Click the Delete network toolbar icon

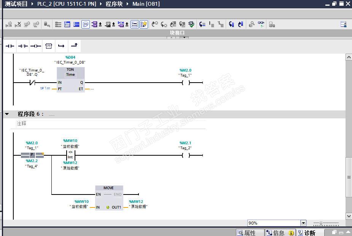(18, 24)
